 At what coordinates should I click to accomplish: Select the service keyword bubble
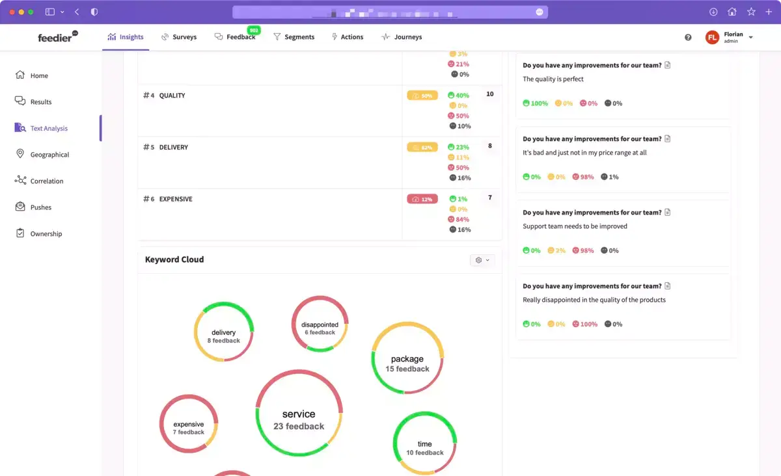point(299,414)
